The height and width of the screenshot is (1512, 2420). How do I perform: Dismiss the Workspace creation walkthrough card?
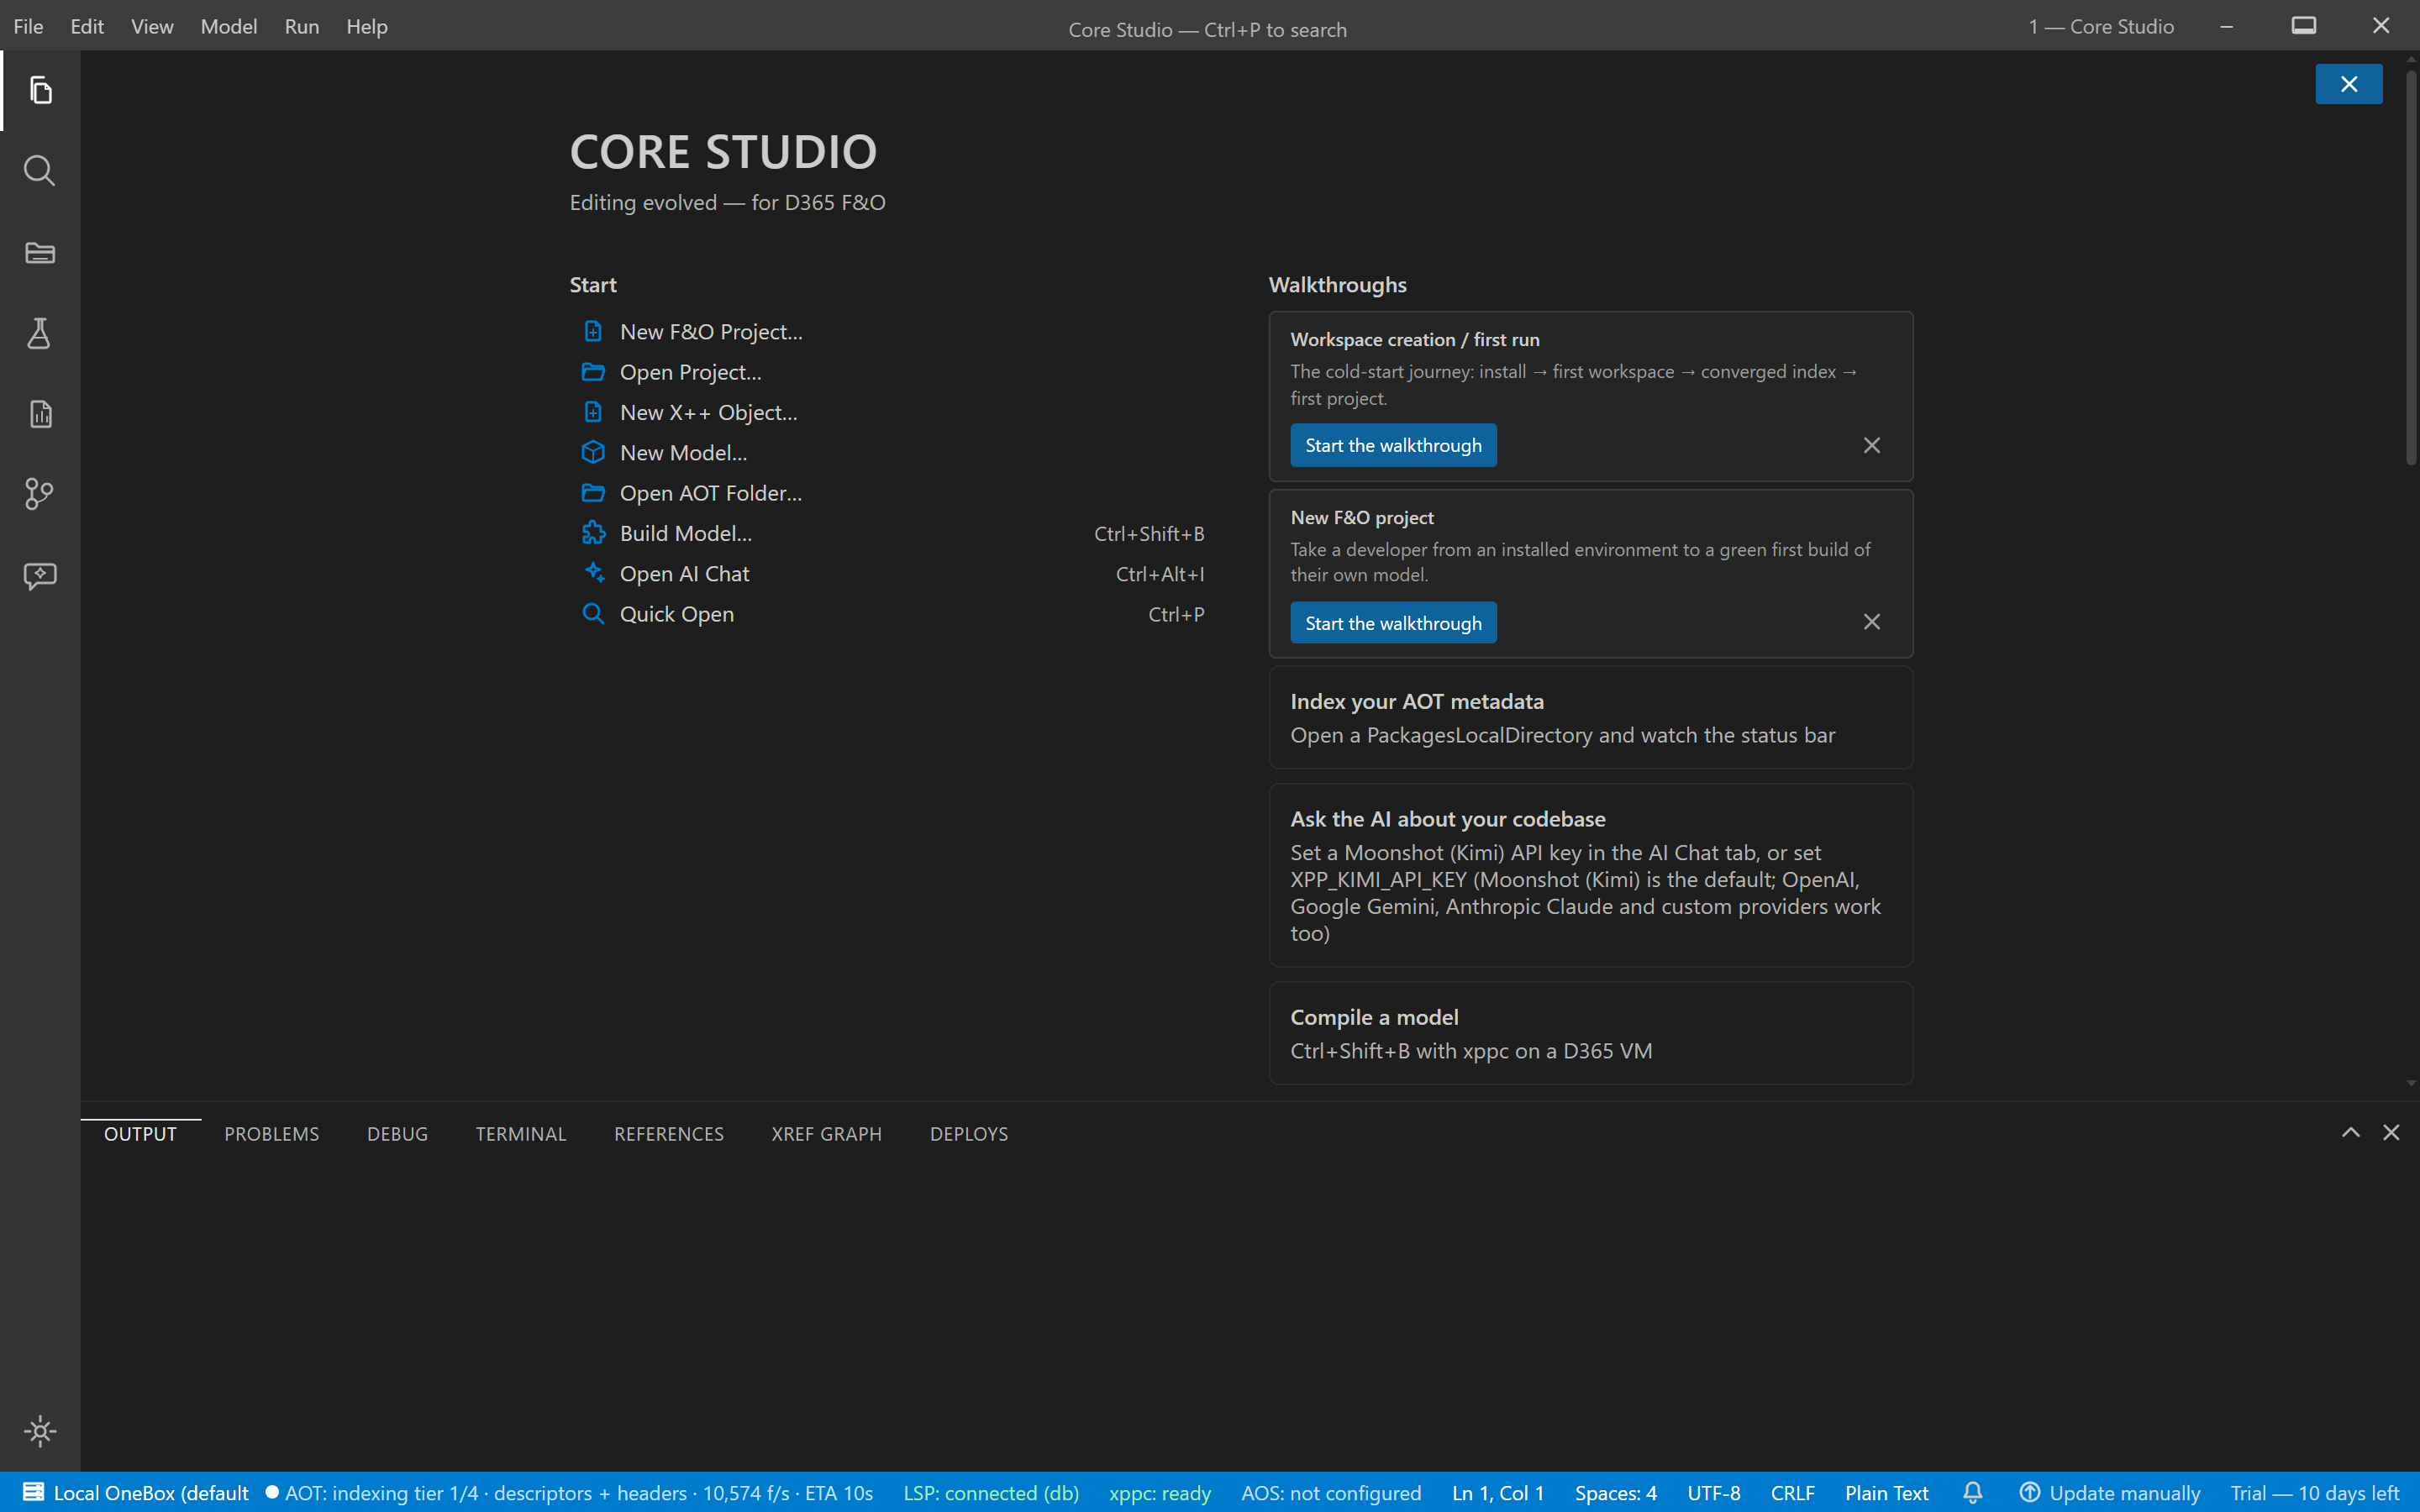point(1872,445)
